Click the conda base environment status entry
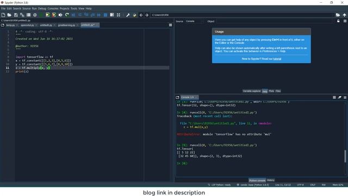The height and width of the screenshot is (196, 348). point(253,185)
